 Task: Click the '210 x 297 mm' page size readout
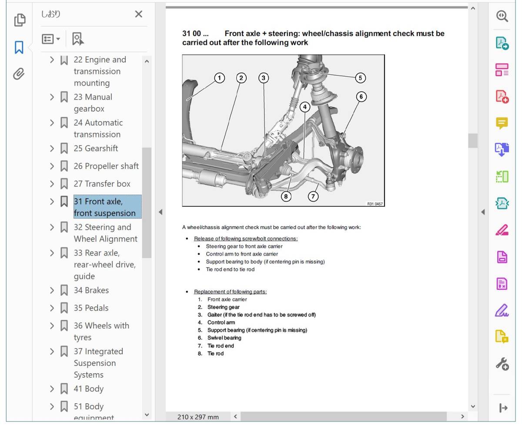coord(198,417)
